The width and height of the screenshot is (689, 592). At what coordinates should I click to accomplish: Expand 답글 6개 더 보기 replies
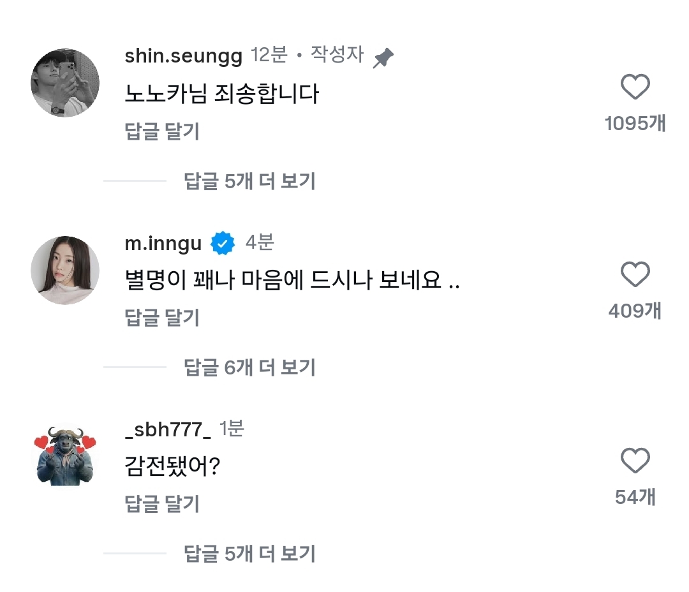tap(249, 367)
